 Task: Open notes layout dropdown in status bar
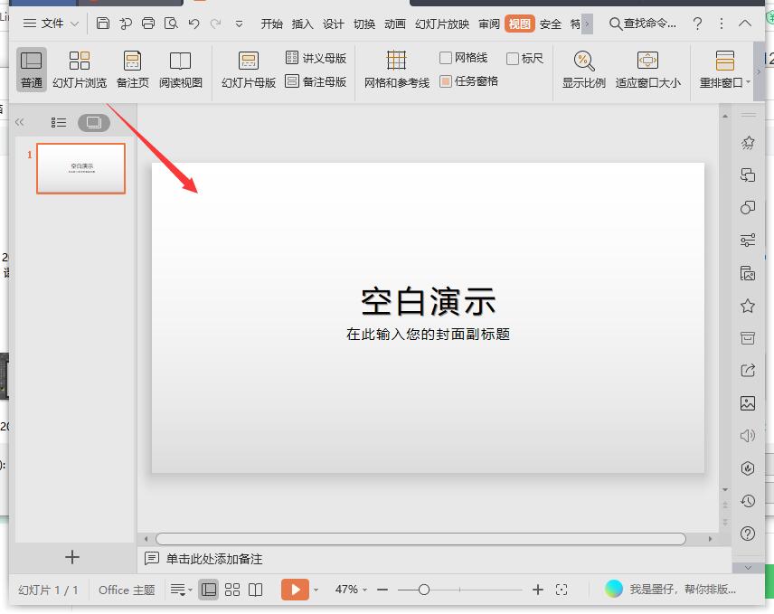[181, 590]
